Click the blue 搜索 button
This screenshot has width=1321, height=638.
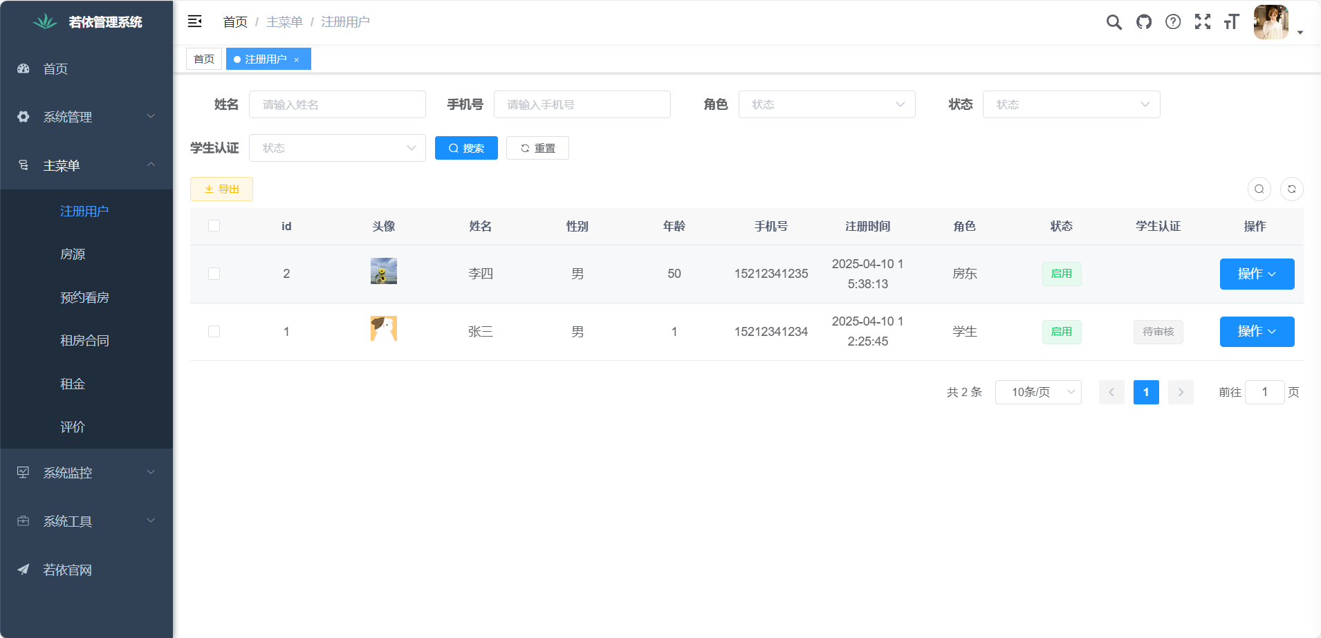466,148
